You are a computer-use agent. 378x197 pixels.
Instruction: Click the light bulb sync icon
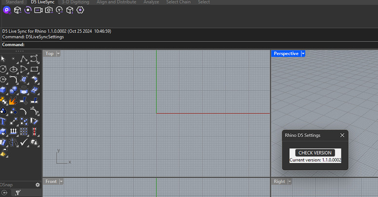coord(60,10)
